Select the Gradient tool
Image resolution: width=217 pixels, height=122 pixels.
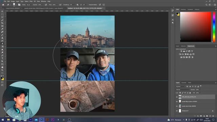2,46
